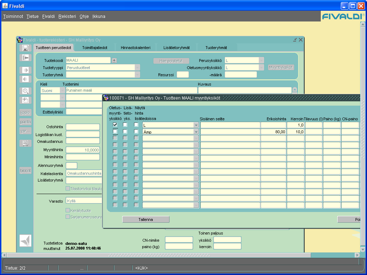Image resolution: width=367 pixels, height=275 pixels.
Task: Switch to the Tuoteryhmät tab
Action: coord(216,48)
